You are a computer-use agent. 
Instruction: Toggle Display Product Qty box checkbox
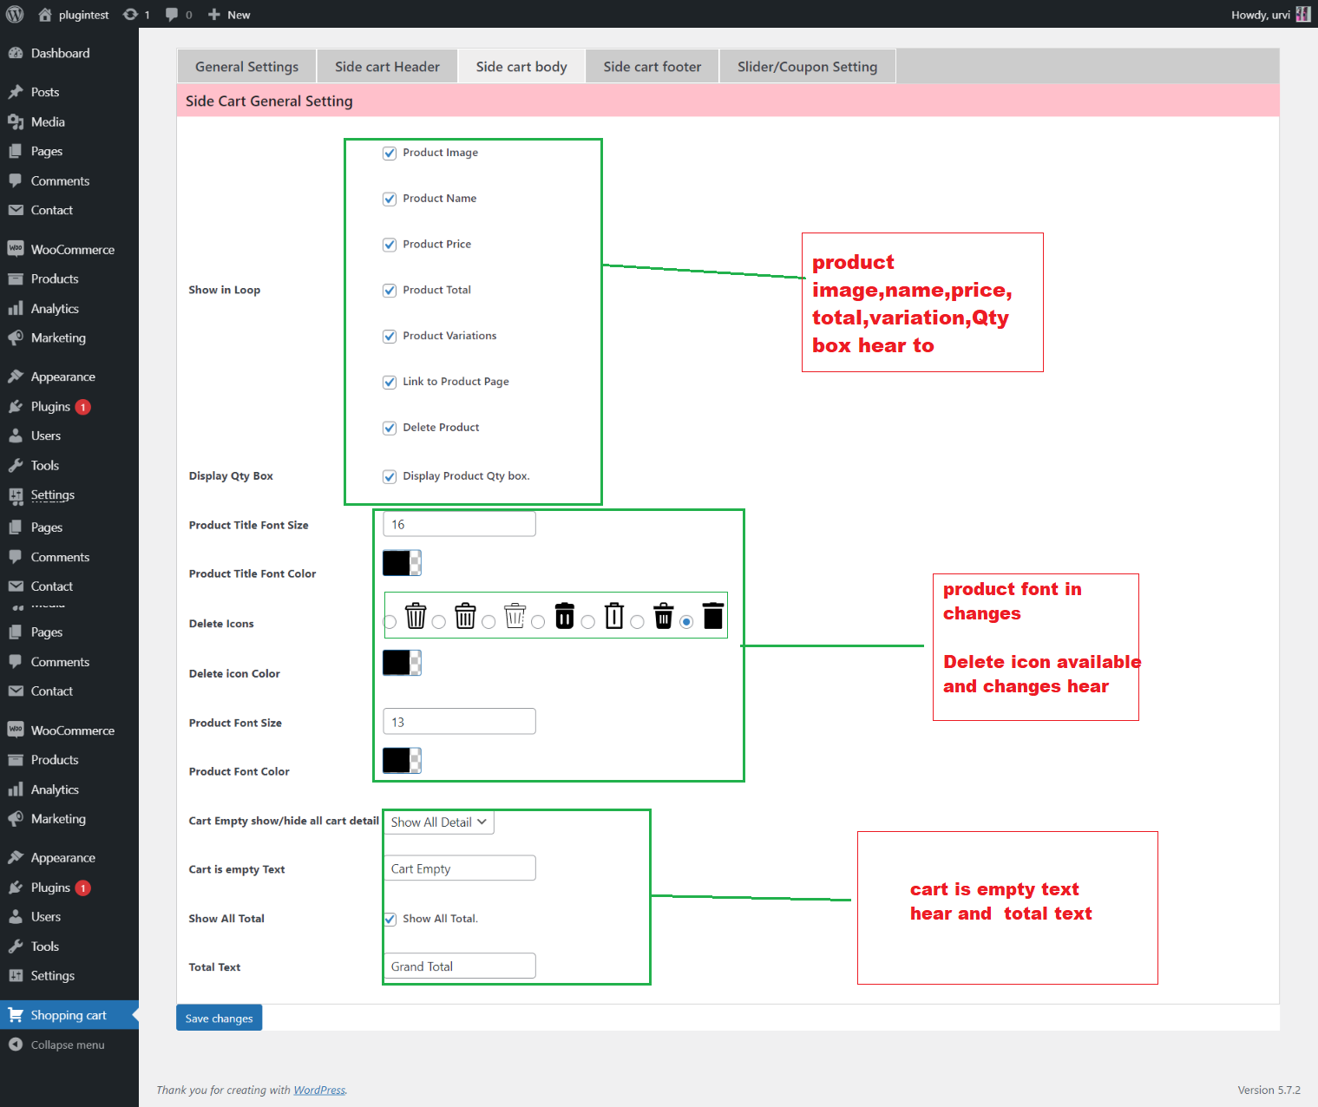click(x=390, y=477)
